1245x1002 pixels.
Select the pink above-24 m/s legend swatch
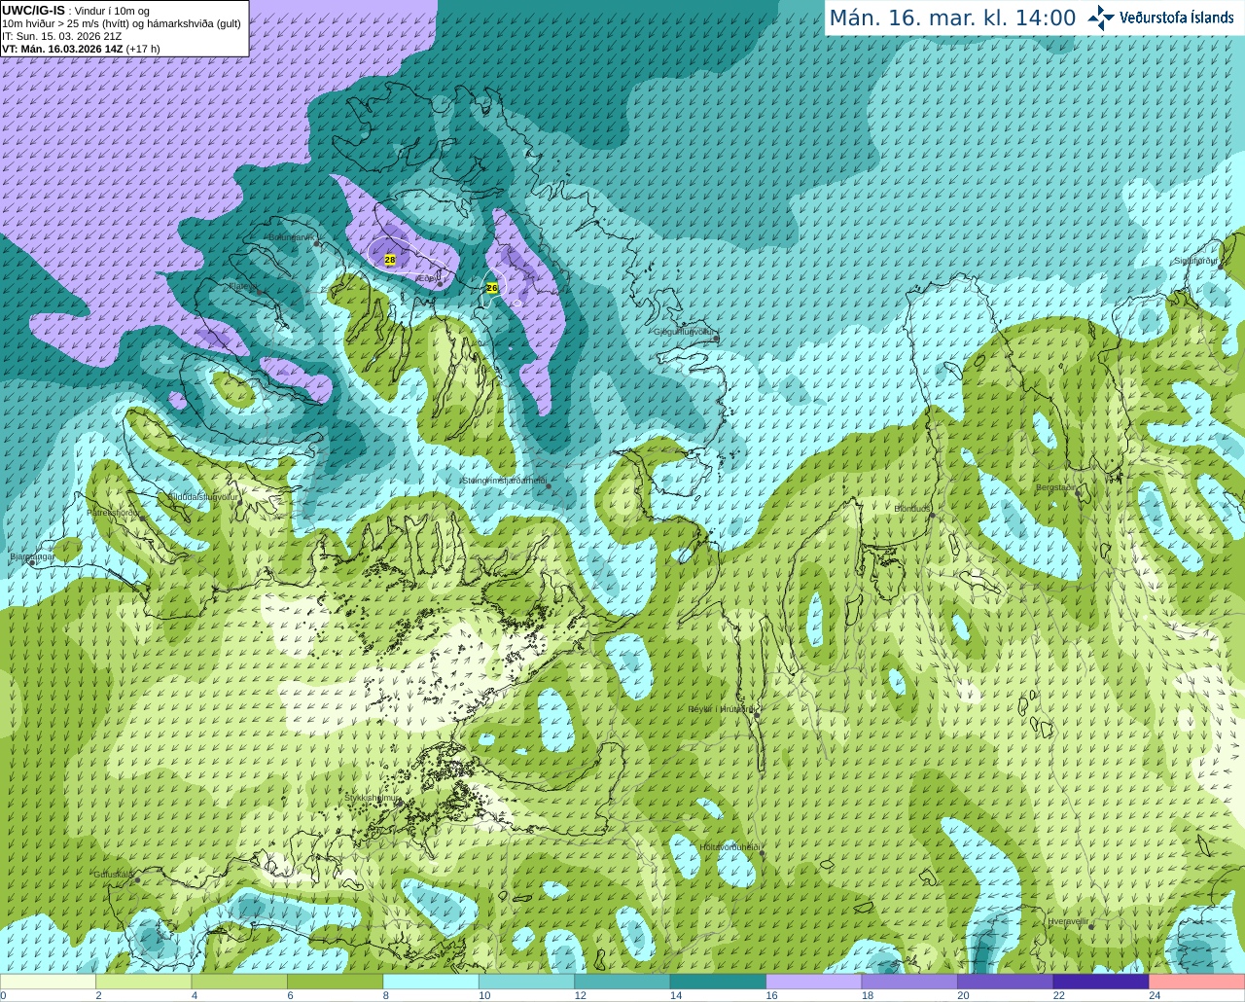pyautogui.click(x=1197, y=982)
